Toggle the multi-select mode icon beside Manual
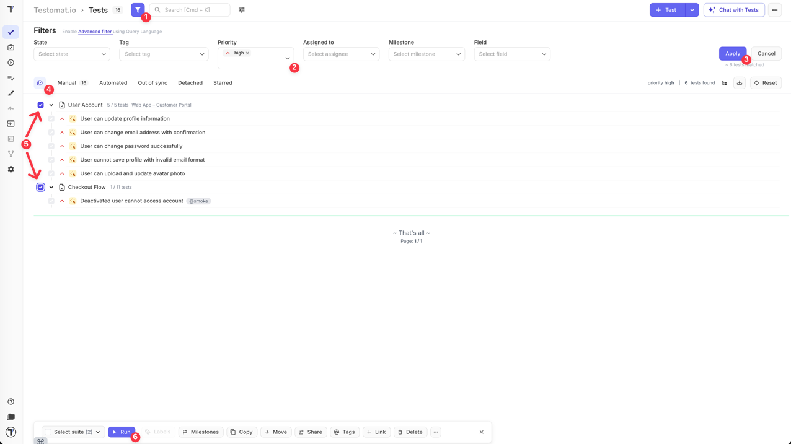Image resolution: width=791 pixels, height=444 pixels. pos(40,83)
